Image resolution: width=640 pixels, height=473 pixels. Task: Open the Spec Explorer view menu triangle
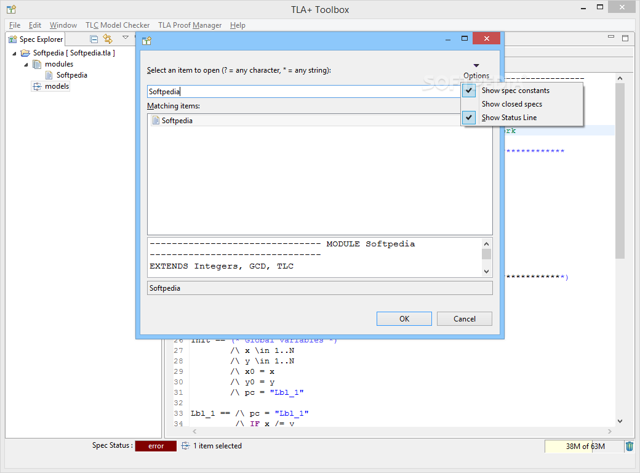126,38
